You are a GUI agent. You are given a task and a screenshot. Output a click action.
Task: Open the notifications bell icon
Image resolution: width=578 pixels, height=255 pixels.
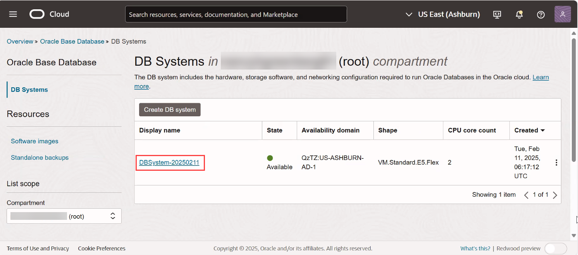pyautogui.click(x=519, y=14)
